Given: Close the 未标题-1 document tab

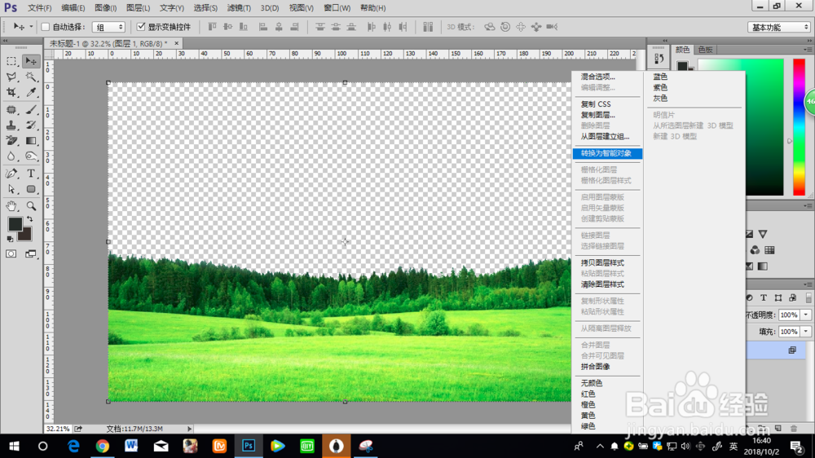Looking at the screenshot, I should [177, 44].
